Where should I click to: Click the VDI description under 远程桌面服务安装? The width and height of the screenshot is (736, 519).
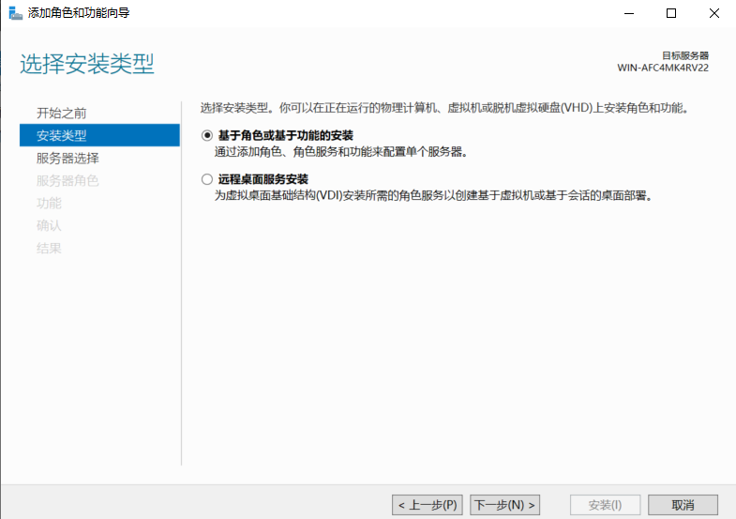[x=432, y=195]
